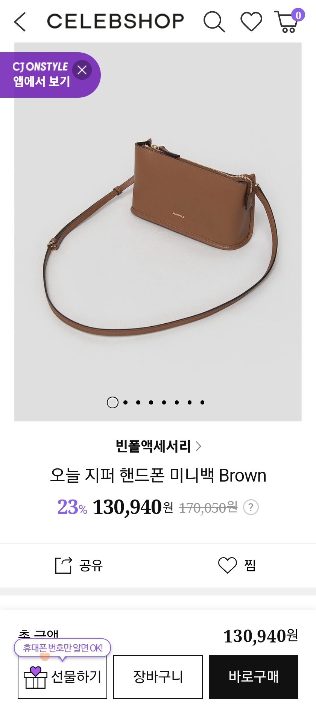The image size is (316, 706).
Task: Open the shopping cart icon
Action: click(x=286, y=22)
